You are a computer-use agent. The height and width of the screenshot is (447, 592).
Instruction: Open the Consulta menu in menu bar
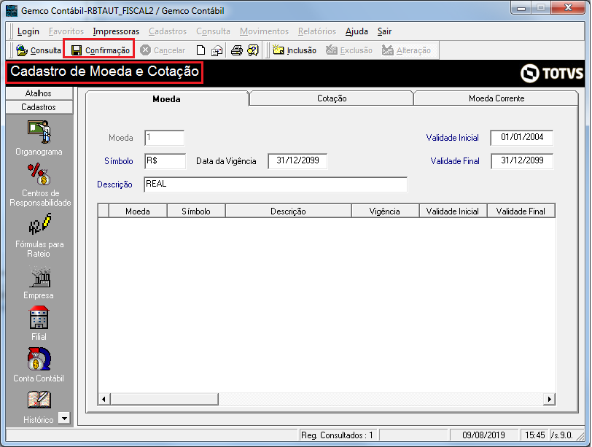[x=214, y=31]
